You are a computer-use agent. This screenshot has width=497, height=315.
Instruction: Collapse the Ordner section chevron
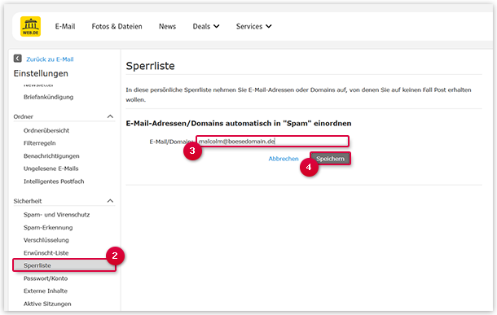point(110,116)
